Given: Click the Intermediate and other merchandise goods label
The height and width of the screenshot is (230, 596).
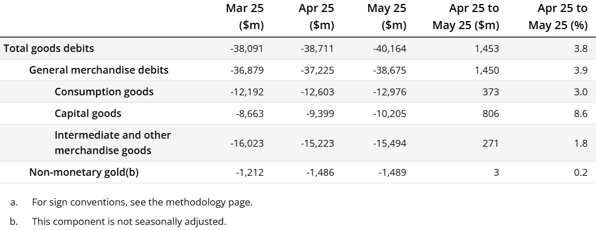Looking at the screenshot, I should [113, 143].
